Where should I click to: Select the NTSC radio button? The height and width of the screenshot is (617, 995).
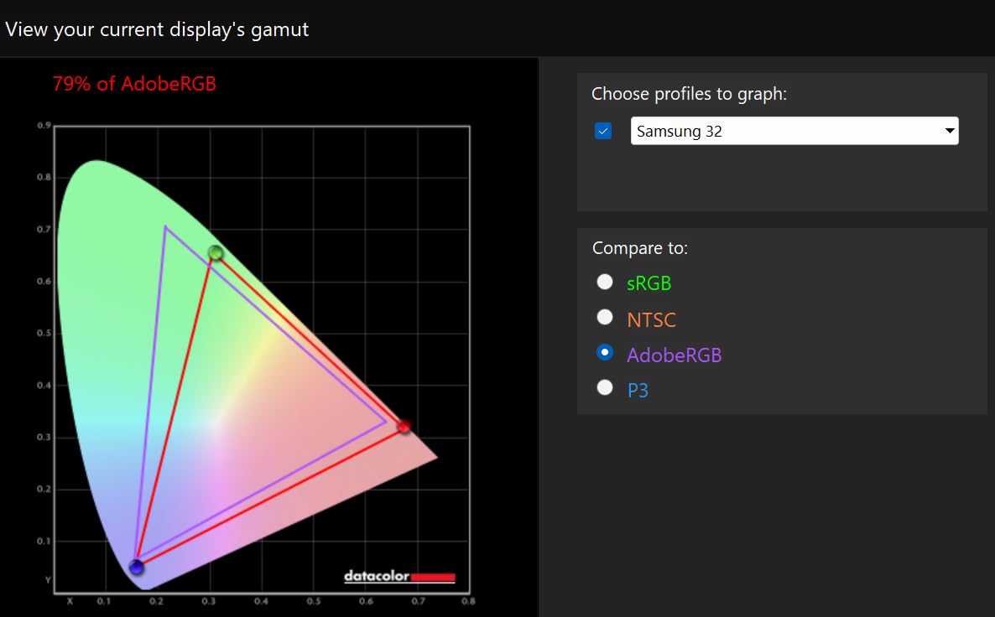[x=604, y=318]
